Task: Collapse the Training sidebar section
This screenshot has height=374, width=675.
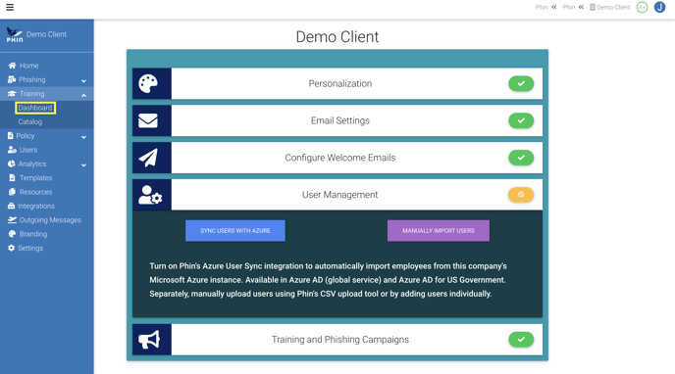Action: click(46, 94)
